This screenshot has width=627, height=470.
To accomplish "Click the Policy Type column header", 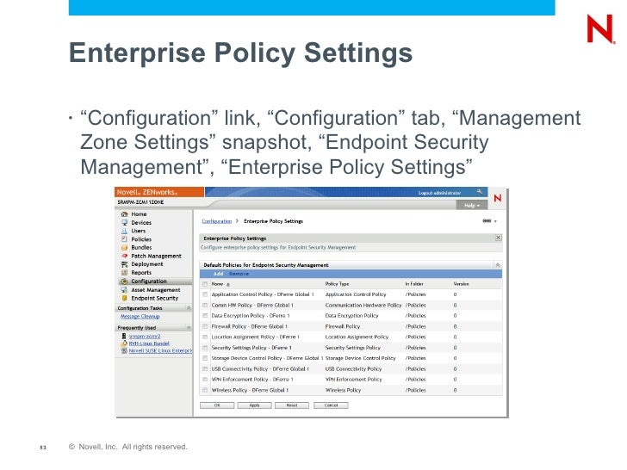I will coord(337,284).
